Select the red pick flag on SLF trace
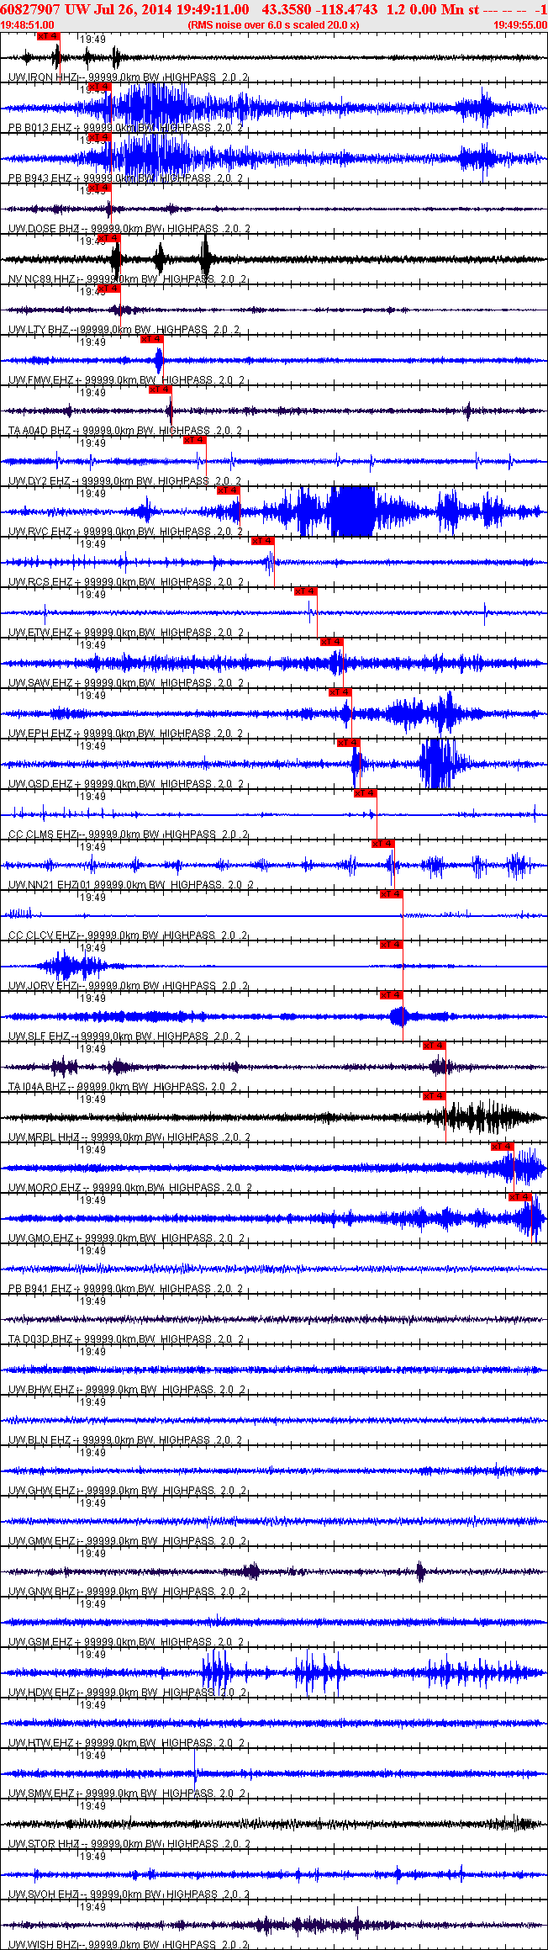This screenshot has height=1950, width=548. pyautogui.click(x=391, y=995)
